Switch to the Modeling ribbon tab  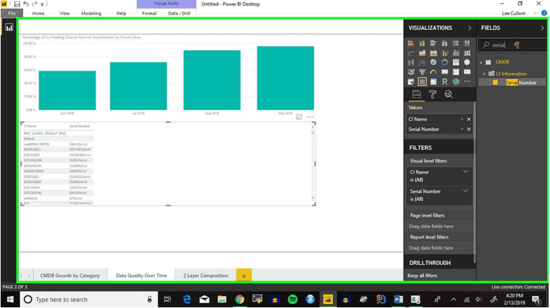[91, 13]
